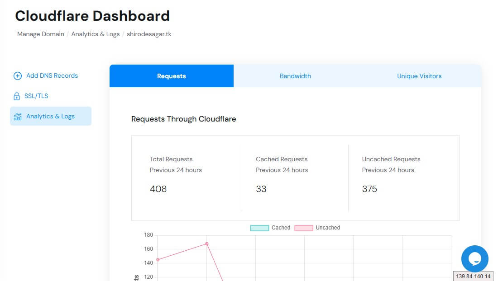Go to Manage Domain breadcrumb
This screenshot has width=498, height=281.
[x=41, y=34]
